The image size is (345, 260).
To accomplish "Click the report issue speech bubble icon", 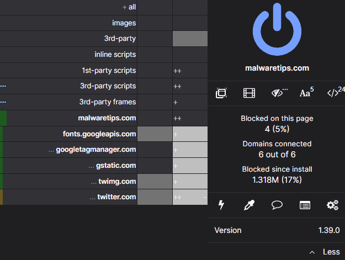I will point(277,205).
